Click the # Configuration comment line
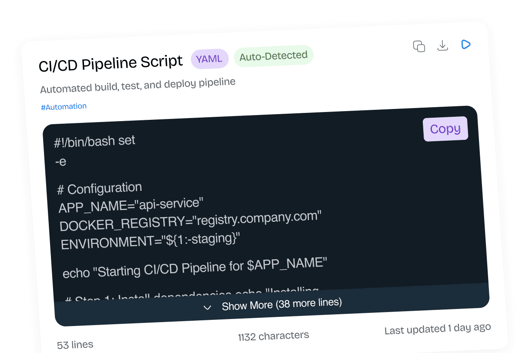The width and height of the screenshot is (529, 353). pyautogui.click(x=100, y=189)
